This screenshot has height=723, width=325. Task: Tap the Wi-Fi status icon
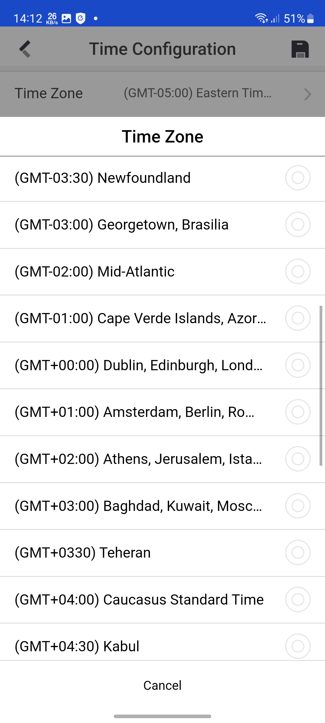(261, 18)
